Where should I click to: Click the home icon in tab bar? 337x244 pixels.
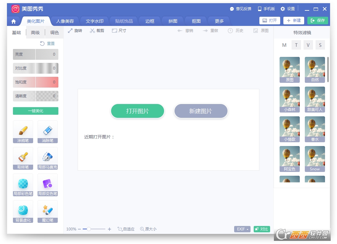click(x=14, y=21)
